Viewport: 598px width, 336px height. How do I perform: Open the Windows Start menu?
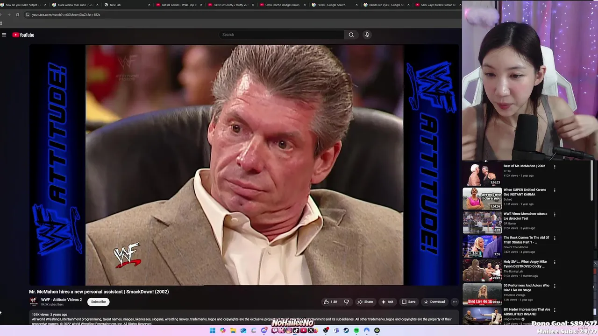pos(213,330)
